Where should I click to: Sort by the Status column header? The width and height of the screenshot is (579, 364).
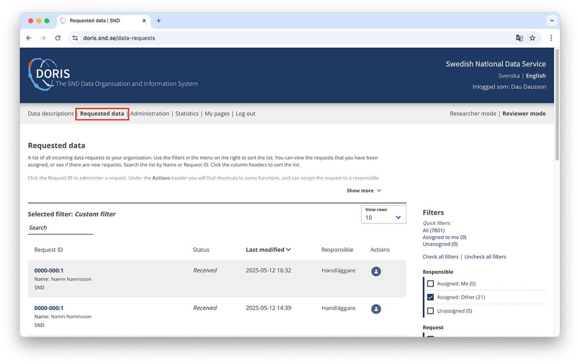201,250
